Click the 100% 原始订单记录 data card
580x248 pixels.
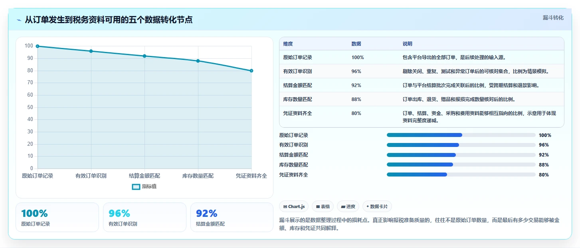(57, 217)
